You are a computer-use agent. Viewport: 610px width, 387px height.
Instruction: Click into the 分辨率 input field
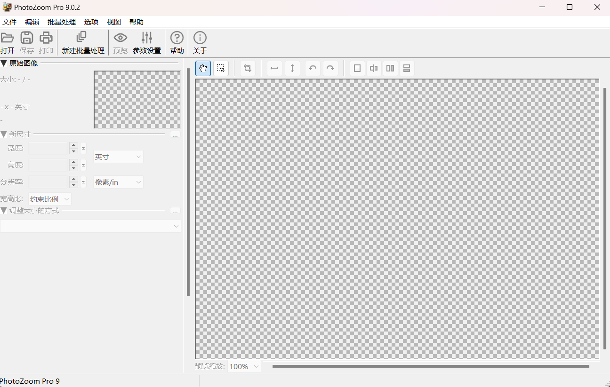48,182
